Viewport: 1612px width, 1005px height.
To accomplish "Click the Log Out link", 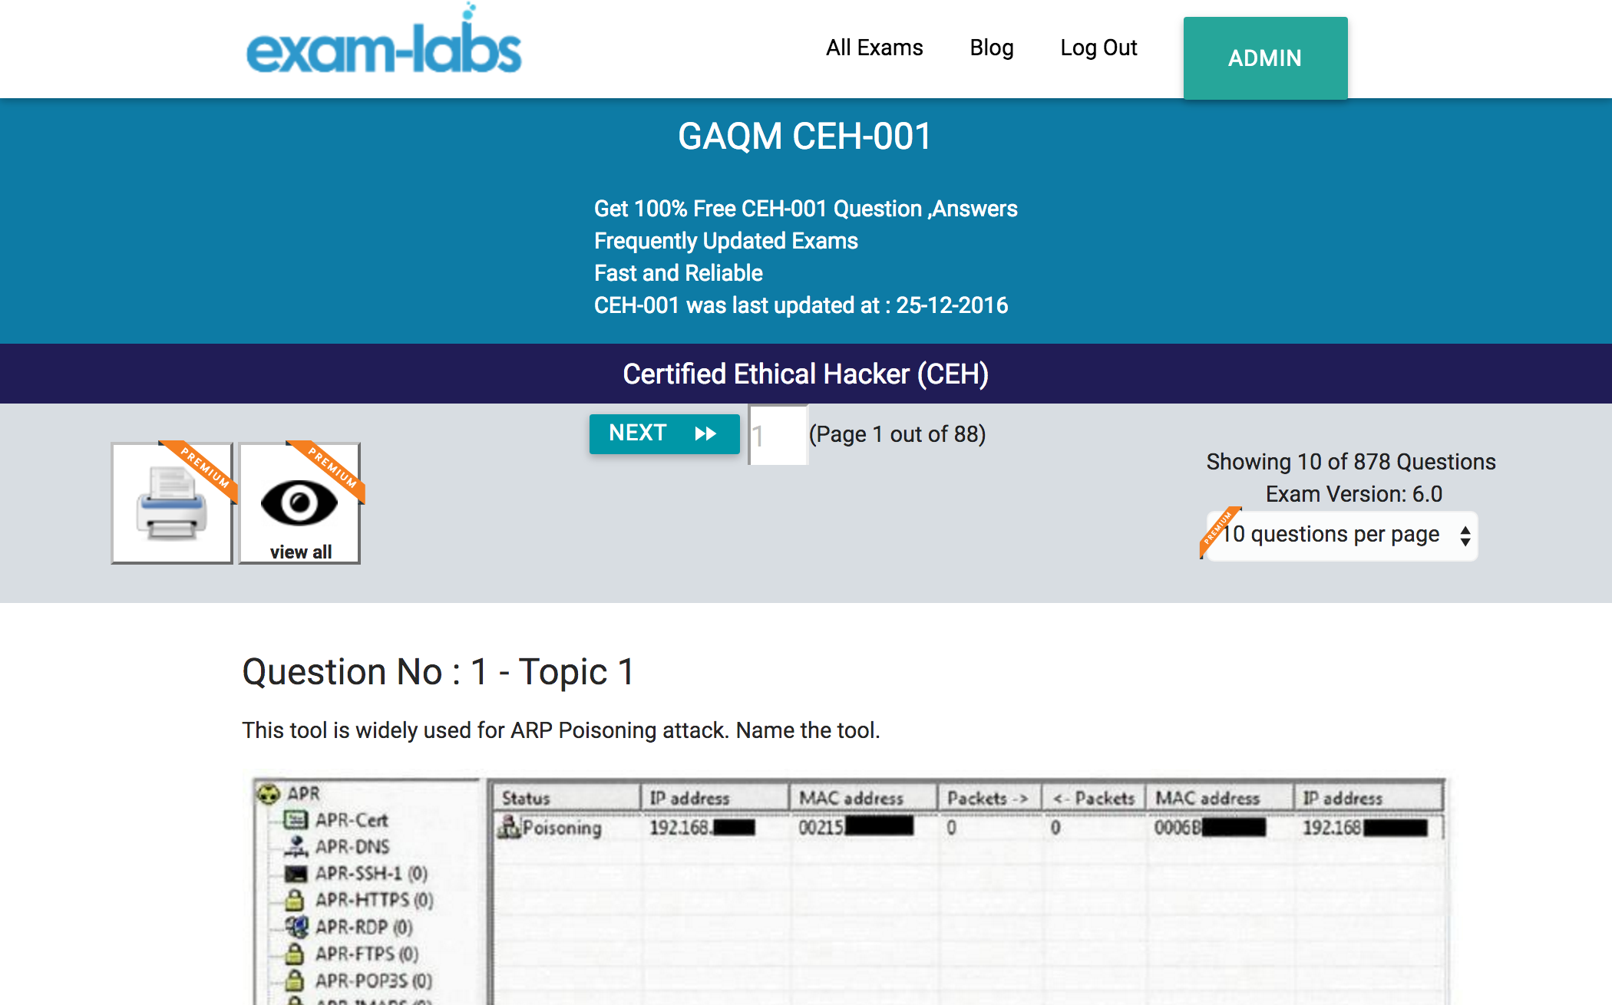I will (1098, 48).
